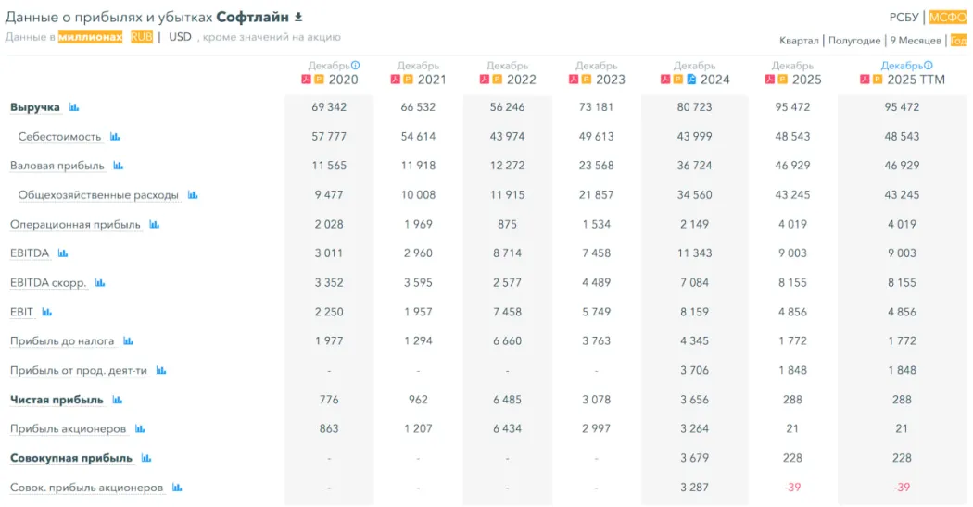Select the Полугодие period tab
The height and width of the screenshot is (507, 973).
pyautogui.click(x=854, y=41)
